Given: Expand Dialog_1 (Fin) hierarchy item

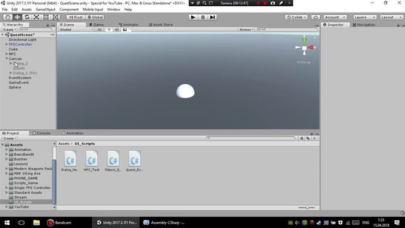Looking at the screenshot, I should (x=11, y=73).
